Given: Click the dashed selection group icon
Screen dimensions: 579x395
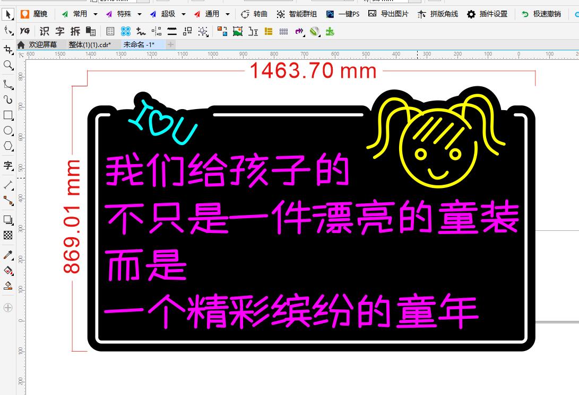Looking at the screenshot, I should (203, 32).
